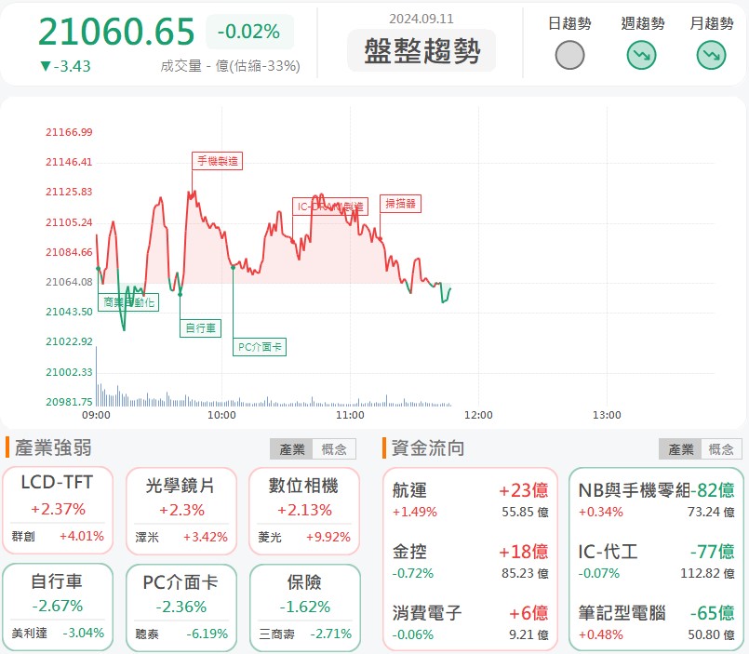This screenshot has height=654, width=749.
Task: Click the monthly trend down-arrow icon
Action: pyautogui.click(x=711, y=56)
